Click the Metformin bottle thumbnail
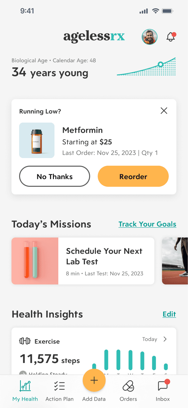This screenshot has height=408, width=188. [37, 140]
